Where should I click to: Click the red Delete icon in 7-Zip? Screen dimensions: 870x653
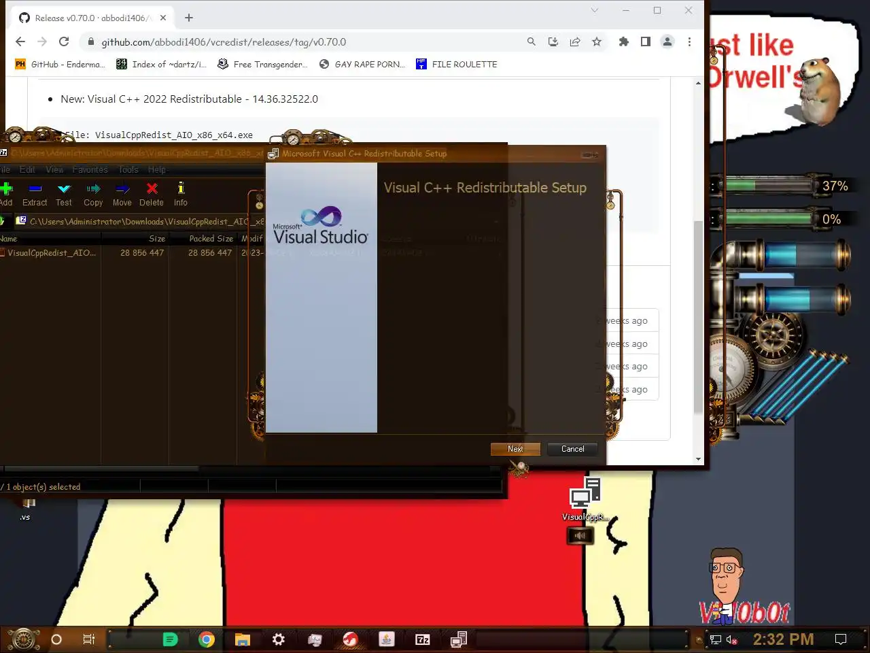click(152, 188)
